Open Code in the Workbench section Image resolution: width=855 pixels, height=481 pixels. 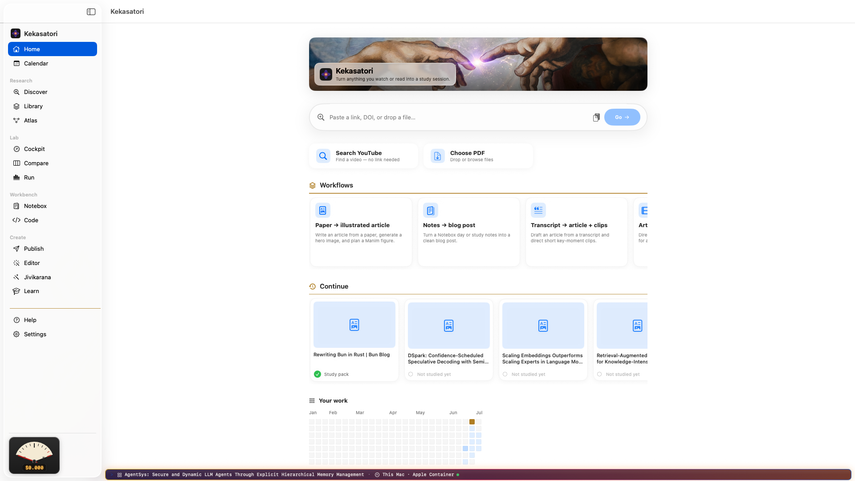point(53,220)
